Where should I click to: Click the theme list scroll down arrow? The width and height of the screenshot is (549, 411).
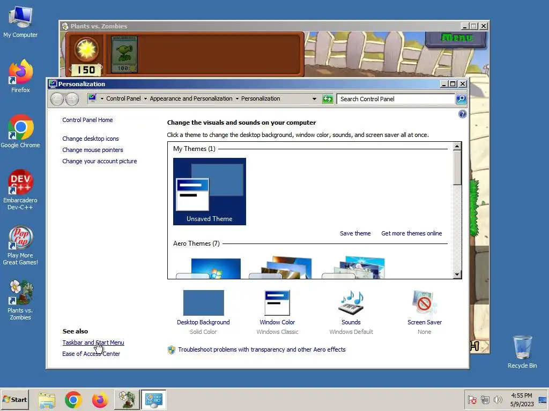coord(457,275)
